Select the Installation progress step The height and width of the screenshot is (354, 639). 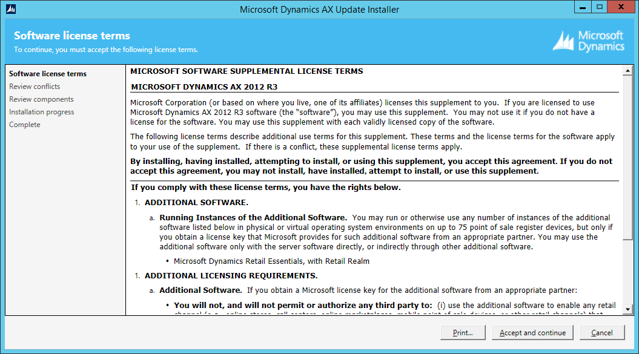(42, 112)
